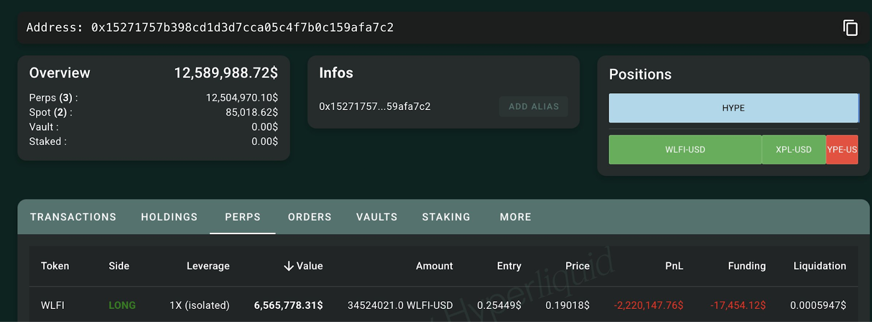Click the shortened address 0x15271757...59afa7c2
Screen dimensions: 872x322
tap(374, 107)
